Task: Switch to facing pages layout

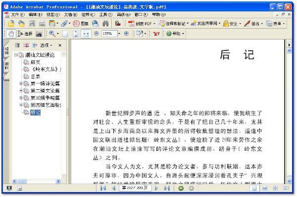Action: tap(286, 188)
